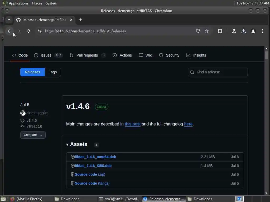270x202 pixels.
Task: Open the Places menu
Action: tap(37, 3)
